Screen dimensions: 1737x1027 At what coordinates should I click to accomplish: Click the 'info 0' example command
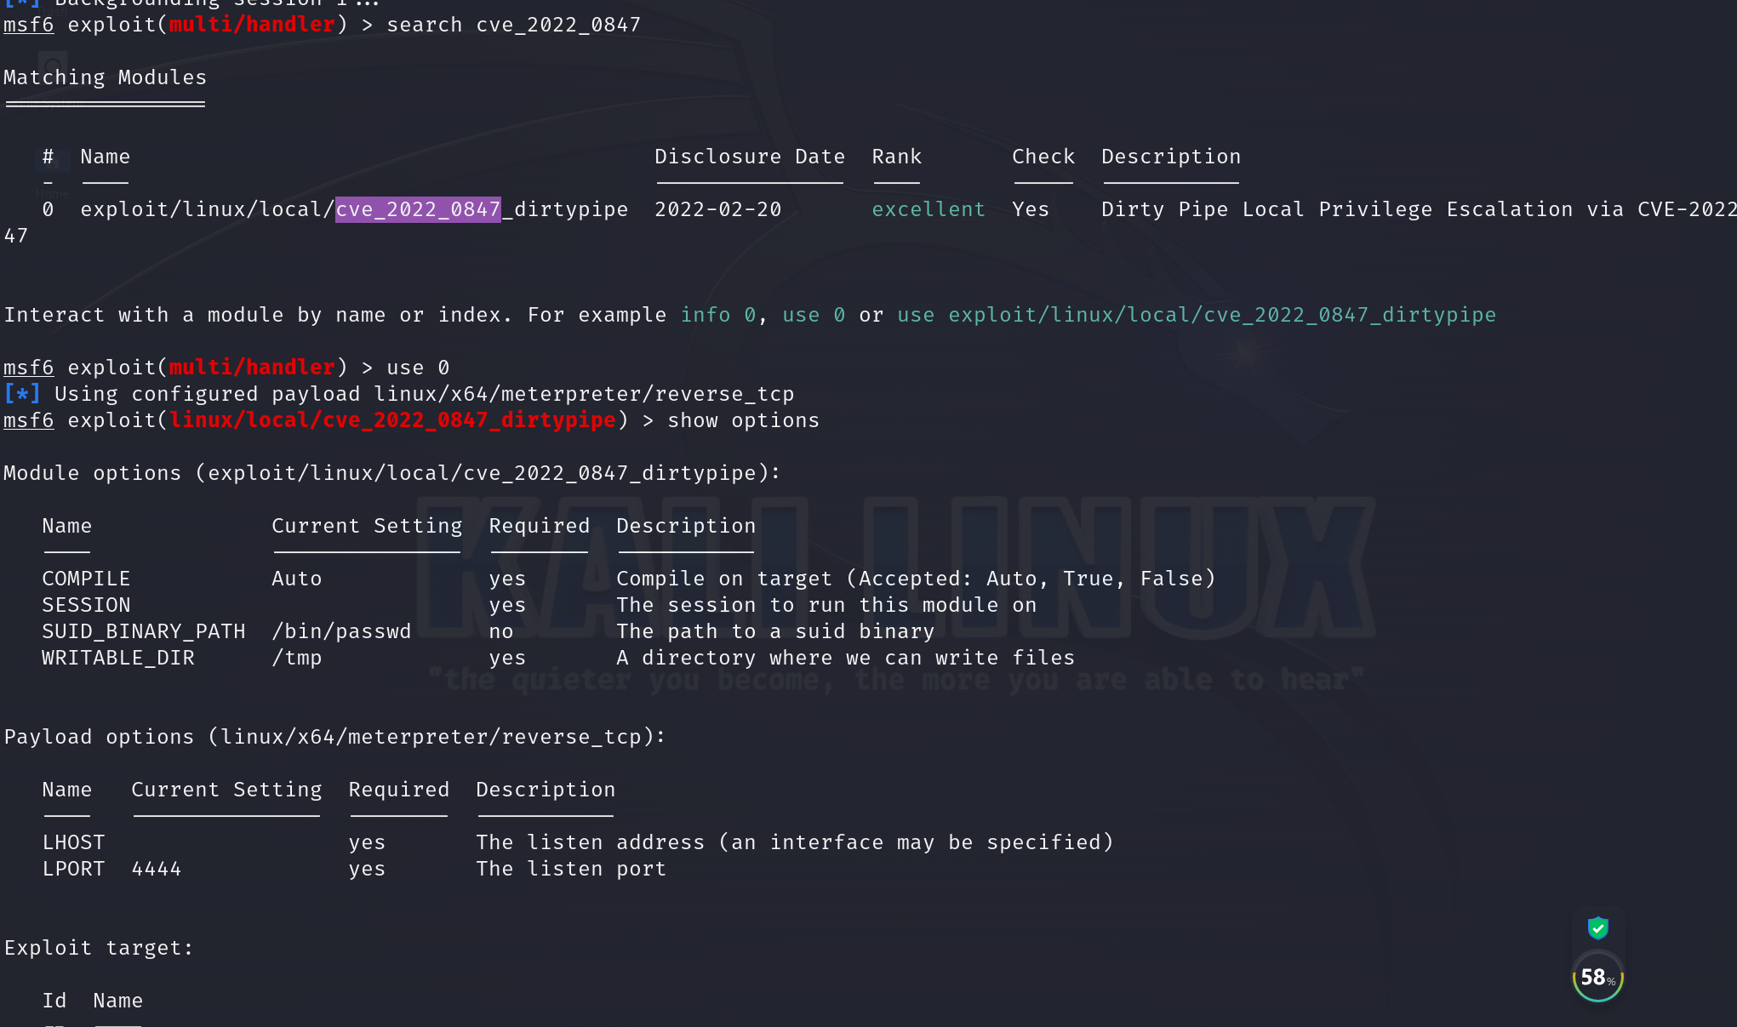[x=717, y=315]
